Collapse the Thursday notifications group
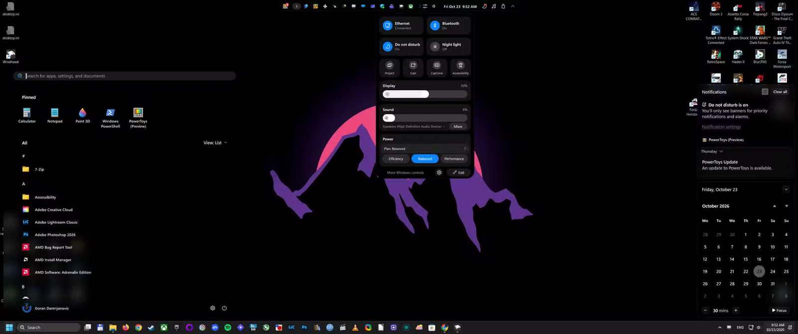This screenshot has height=334, width=798. 712,152
